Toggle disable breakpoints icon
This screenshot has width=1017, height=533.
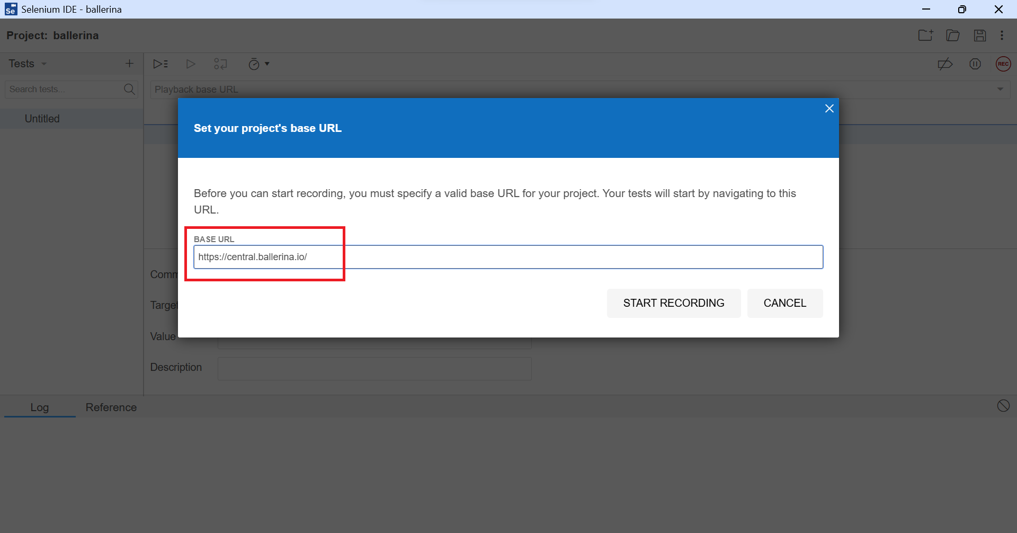(x=945, y=64)
